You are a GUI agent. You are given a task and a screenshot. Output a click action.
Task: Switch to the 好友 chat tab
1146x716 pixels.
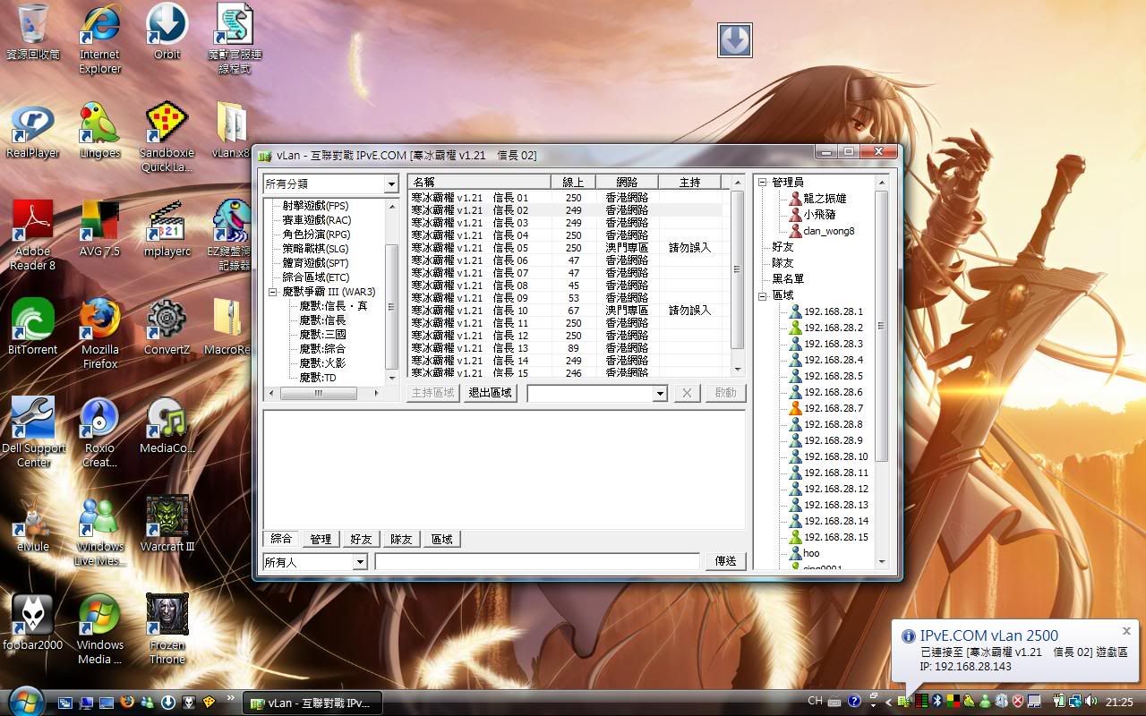click(361, 539)
